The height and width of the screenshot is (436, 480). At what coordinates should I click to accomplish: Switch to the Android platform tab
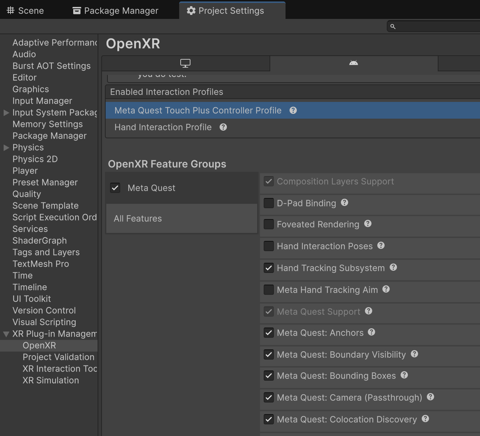pos(353,63)
